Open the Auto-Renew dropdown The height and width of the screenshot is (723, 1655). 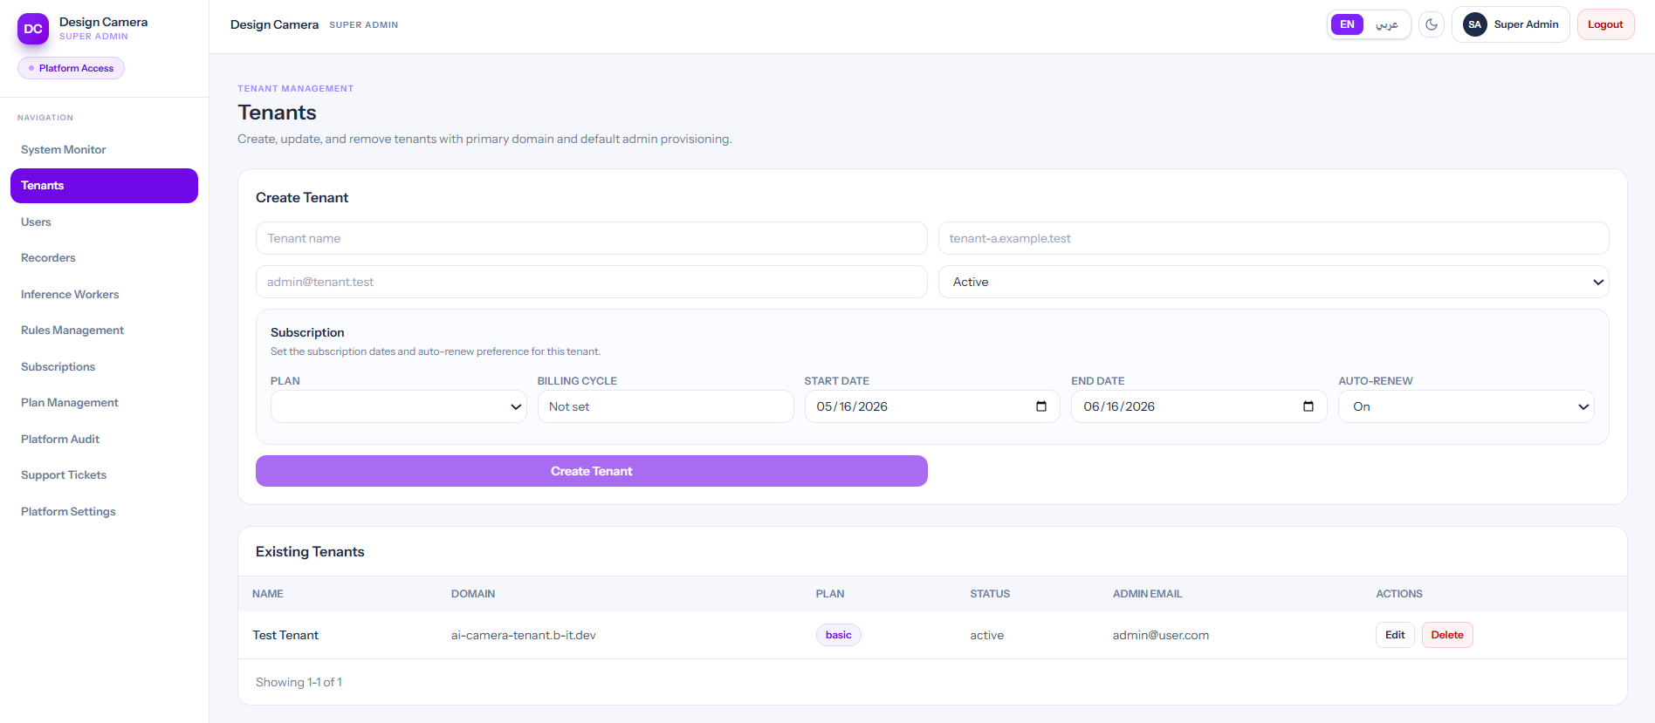[x=1466, y=406]
